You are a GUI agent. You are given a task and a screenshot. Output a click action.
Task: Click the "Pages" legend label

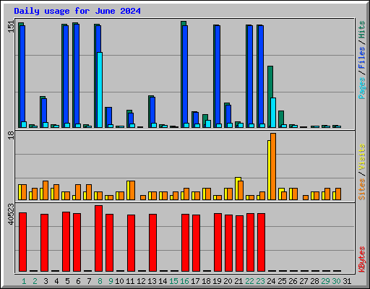point(361,88)
